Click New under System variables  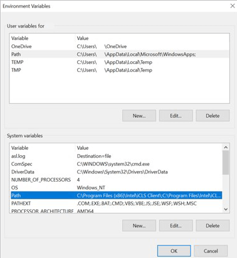(x=139, y=225)
